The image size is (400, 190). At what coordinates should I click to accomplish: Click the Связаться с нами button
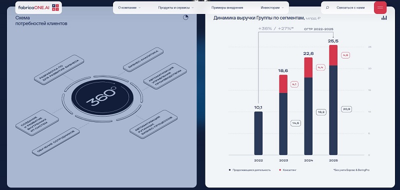tap(350, 7)
